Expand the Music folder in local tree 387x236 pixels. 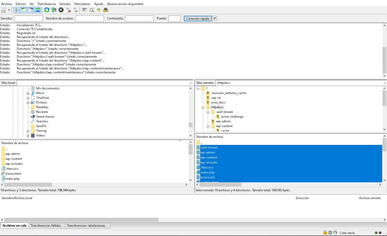coord(28,93)
